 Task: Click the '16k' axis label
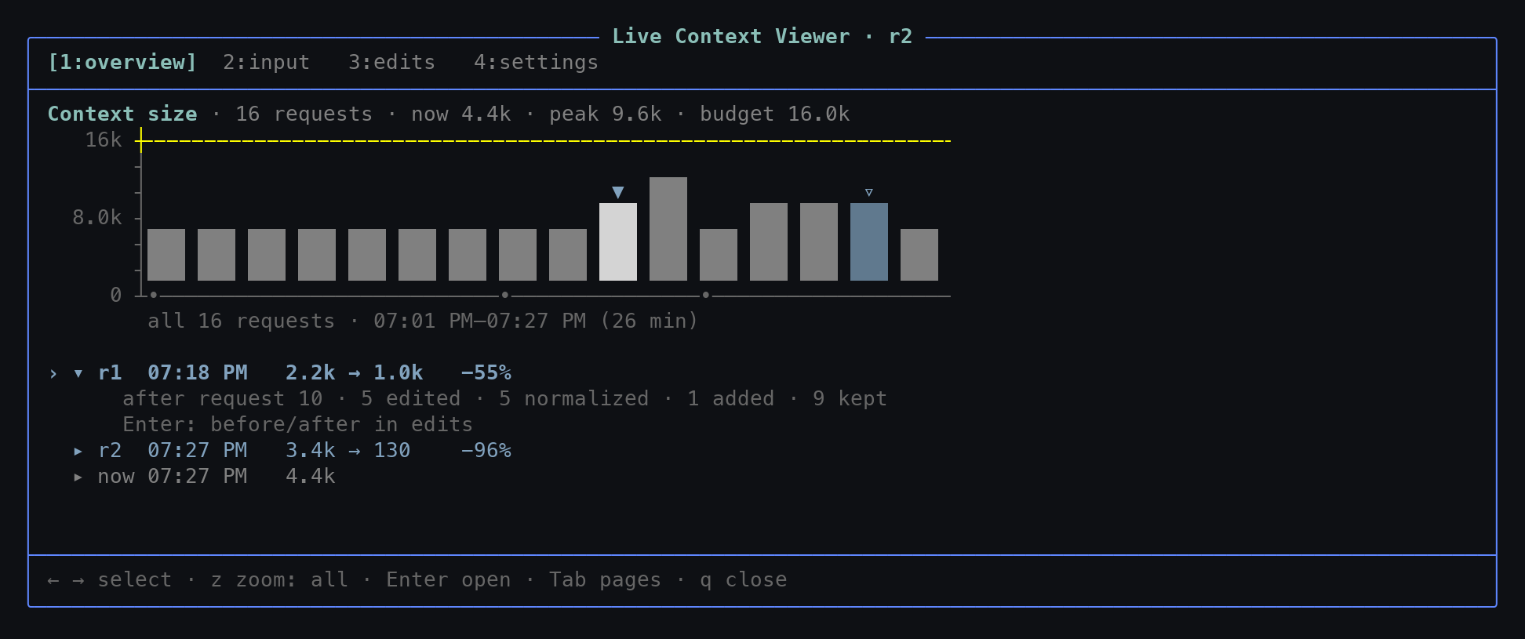tap(104, 140)
